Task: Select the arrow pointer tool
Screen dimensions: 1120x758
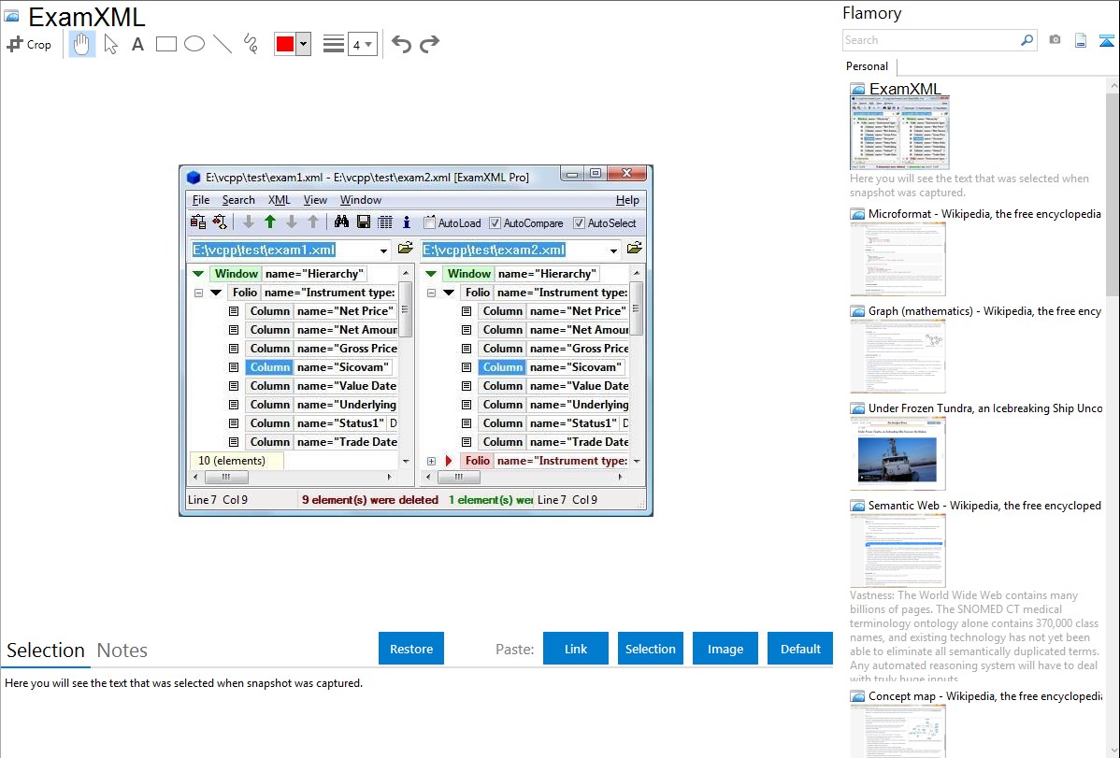Action: 110,44
